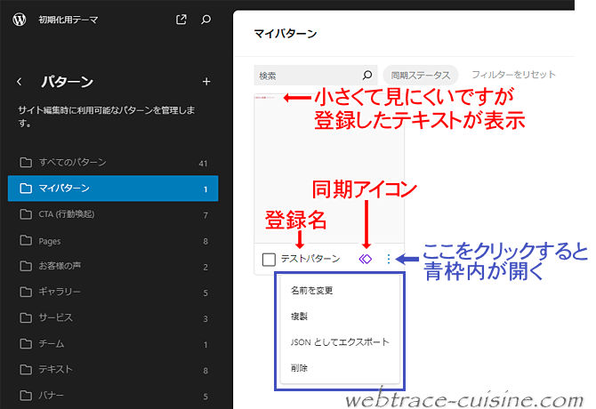
Task: Open the テストパターン preview thumbnail
Action: (329, 168)
